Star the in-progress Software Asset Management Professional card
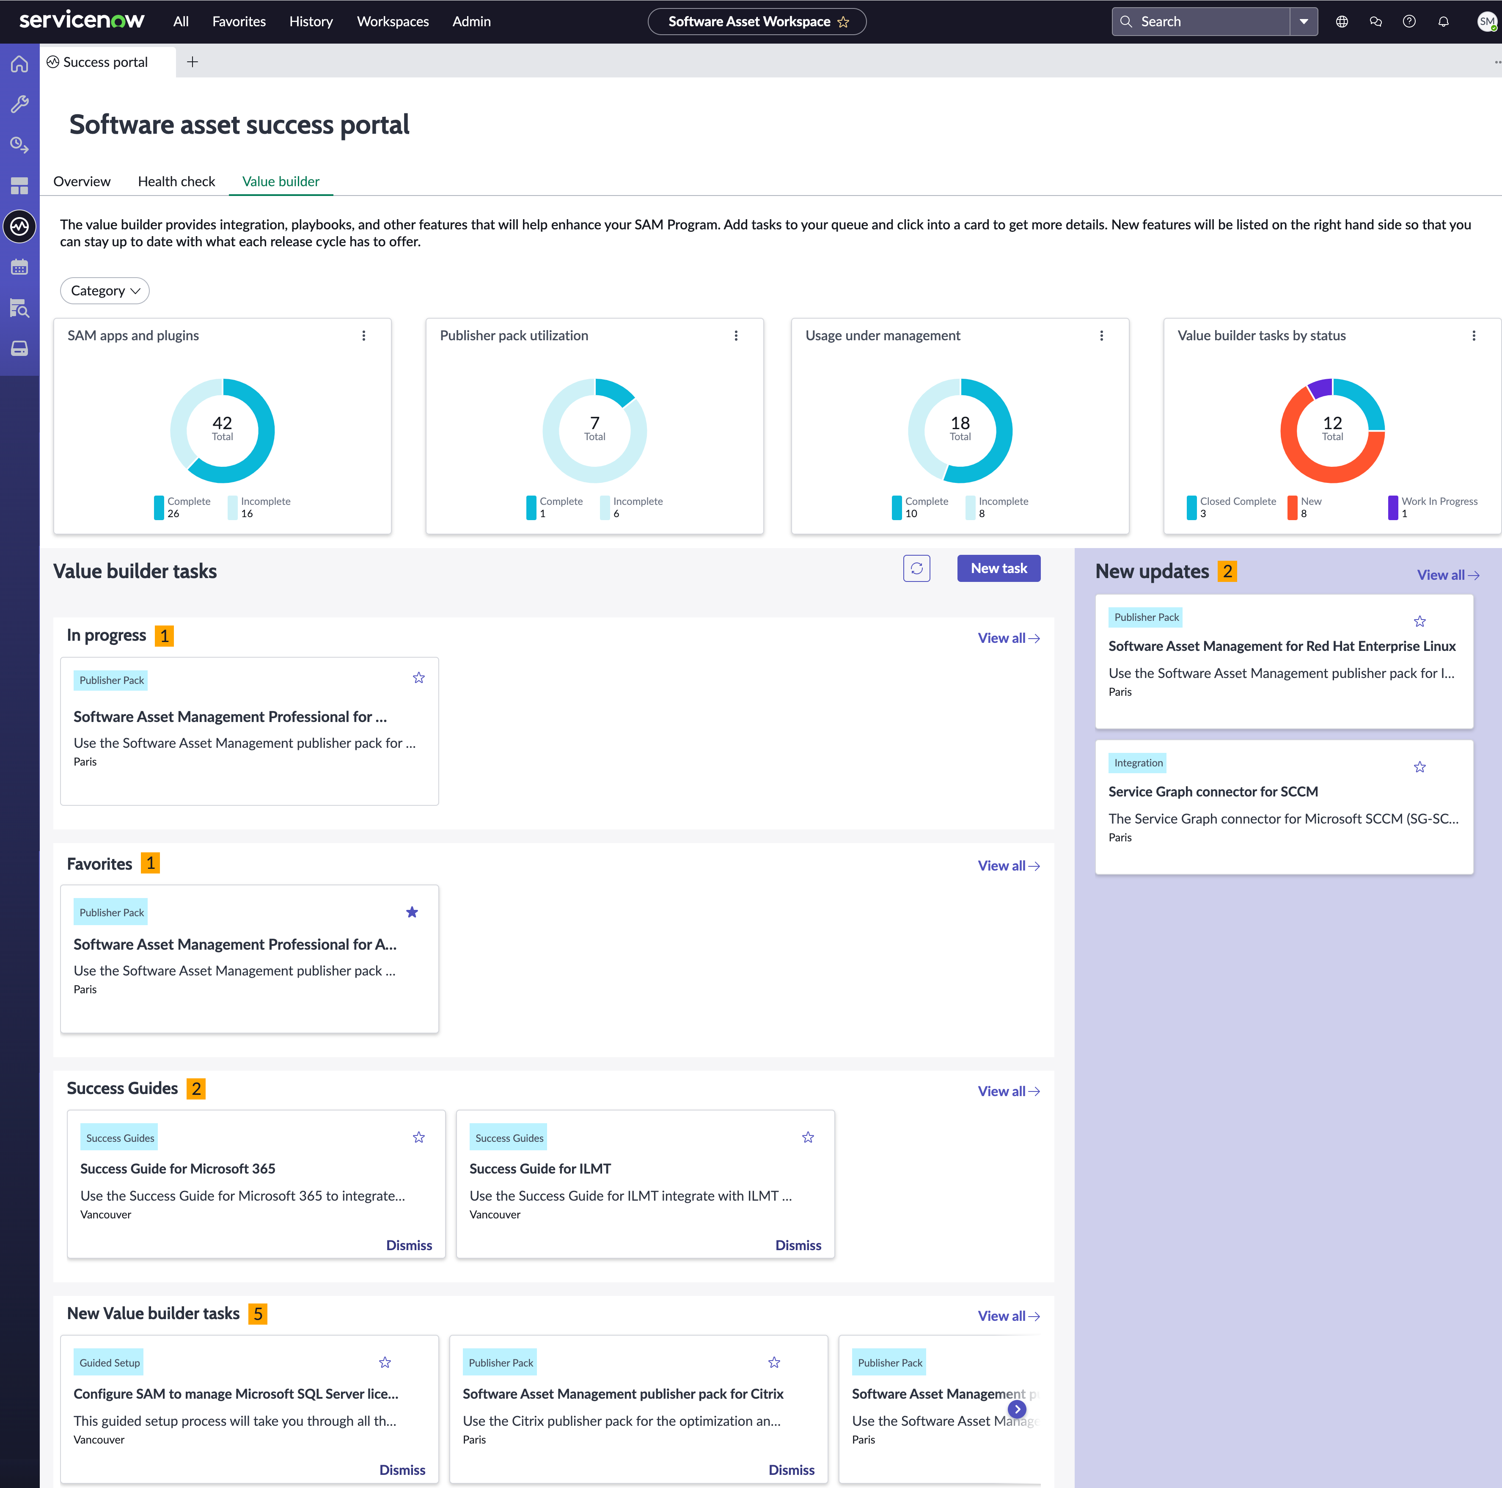The image size is (1502, 1488). 419,678
